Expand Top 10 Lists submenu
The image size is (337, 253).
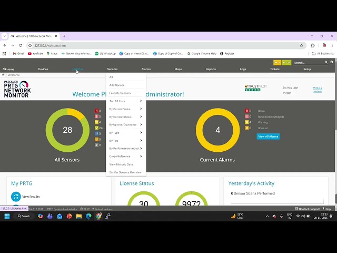(126, 101)
